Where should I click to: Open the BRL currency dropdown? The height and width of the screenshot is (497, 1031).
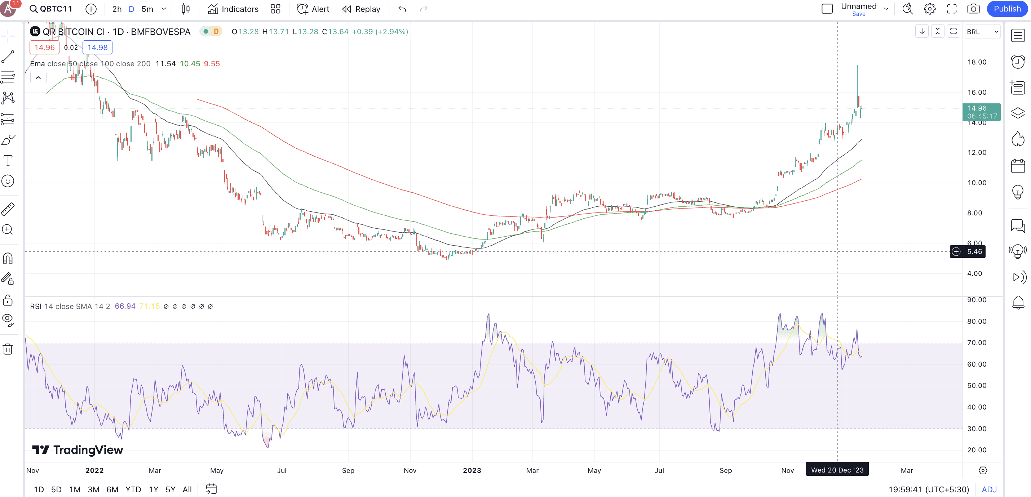[x=983, y=32]
